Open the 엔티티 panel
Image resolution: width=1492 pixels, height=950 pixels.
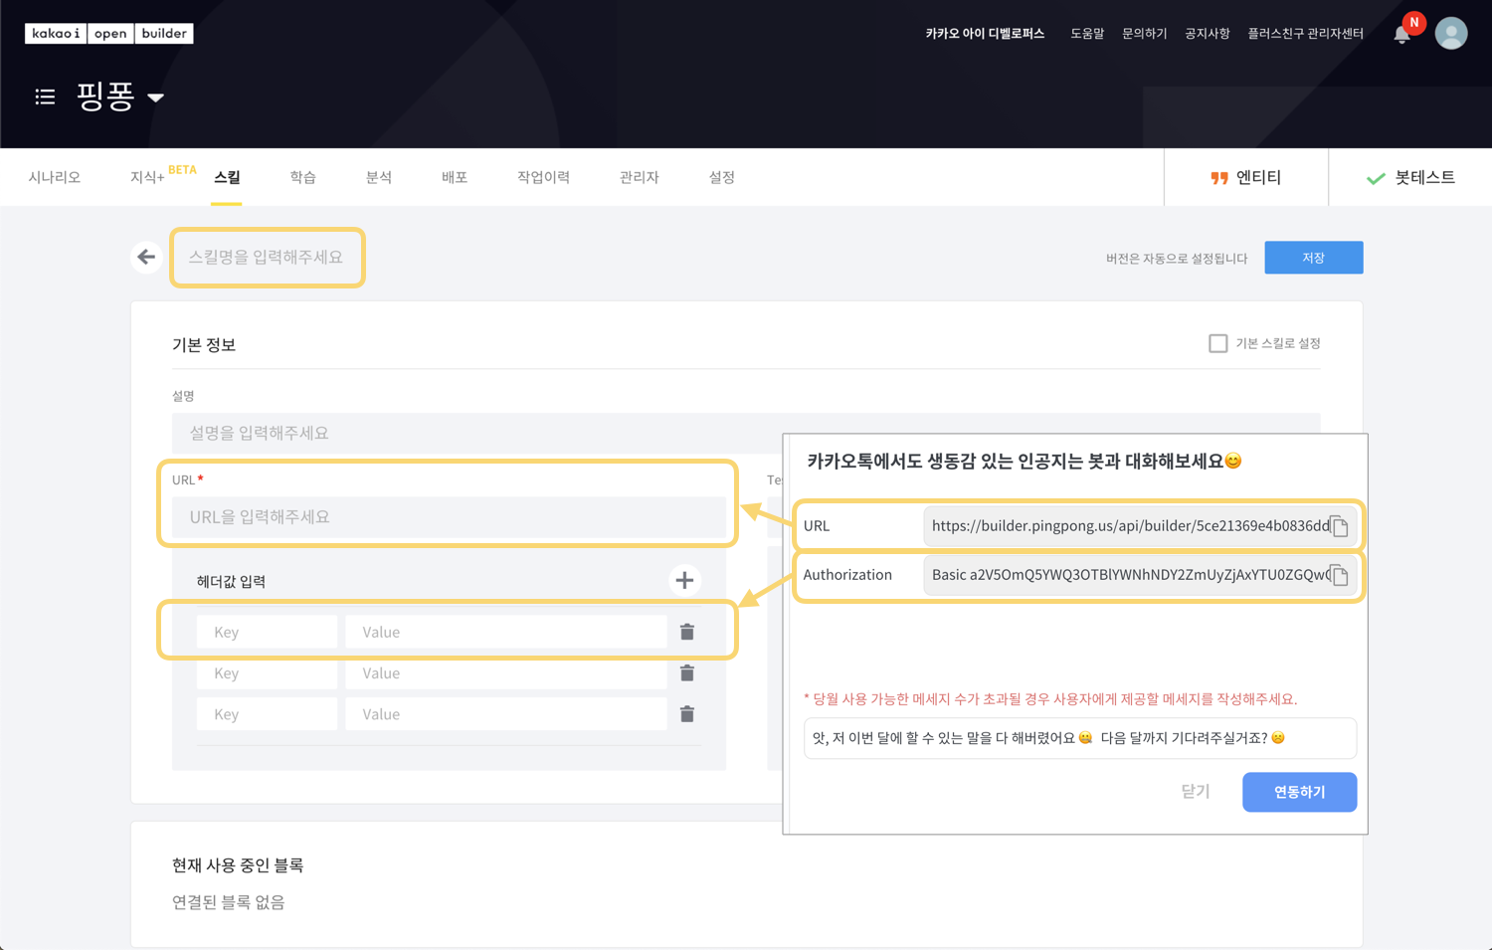(1245, 177)
